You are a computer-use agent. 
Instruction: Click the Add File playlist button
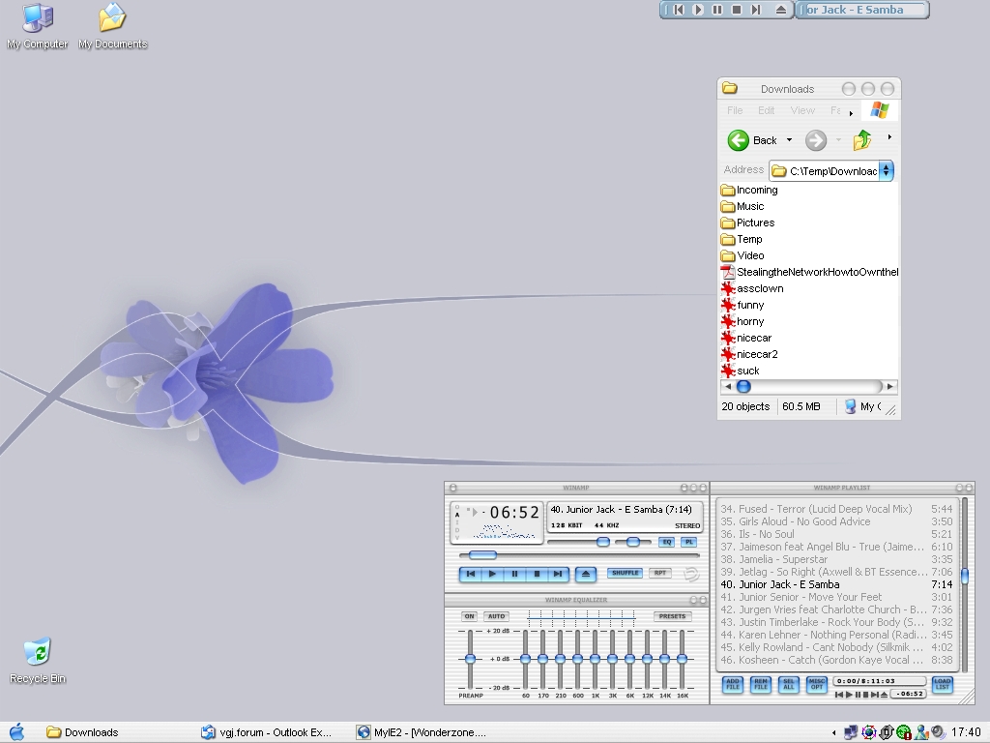point(733,684)
